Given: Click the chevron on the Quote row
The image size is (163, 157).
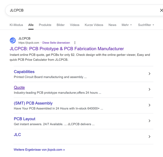Looking at the screenshot, I should [x=150, y=89].
